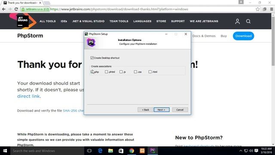275x155 pixels.
Task: Switch to Chrome taskbar icon
Action: point(131,151)
